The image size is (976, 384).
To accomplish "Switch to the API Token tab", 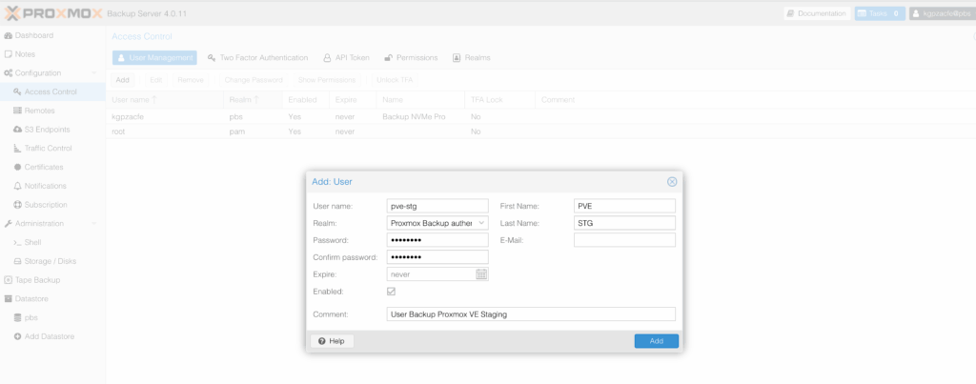I will 346,58.
